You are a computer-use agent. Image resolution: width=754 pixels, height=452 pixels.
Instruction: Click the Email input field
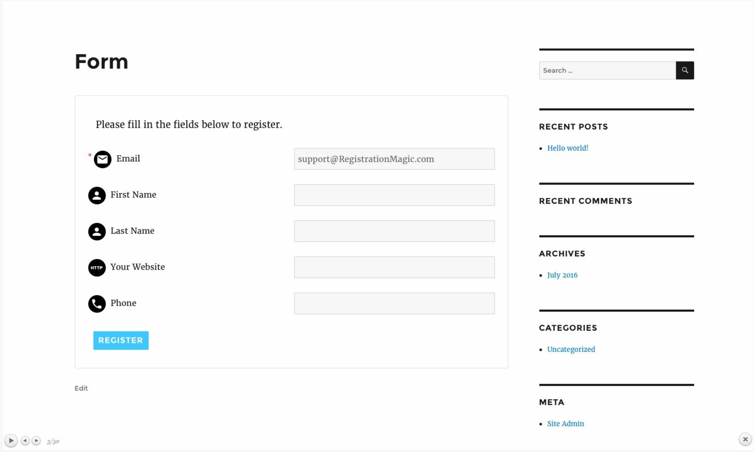pos(394,159)
